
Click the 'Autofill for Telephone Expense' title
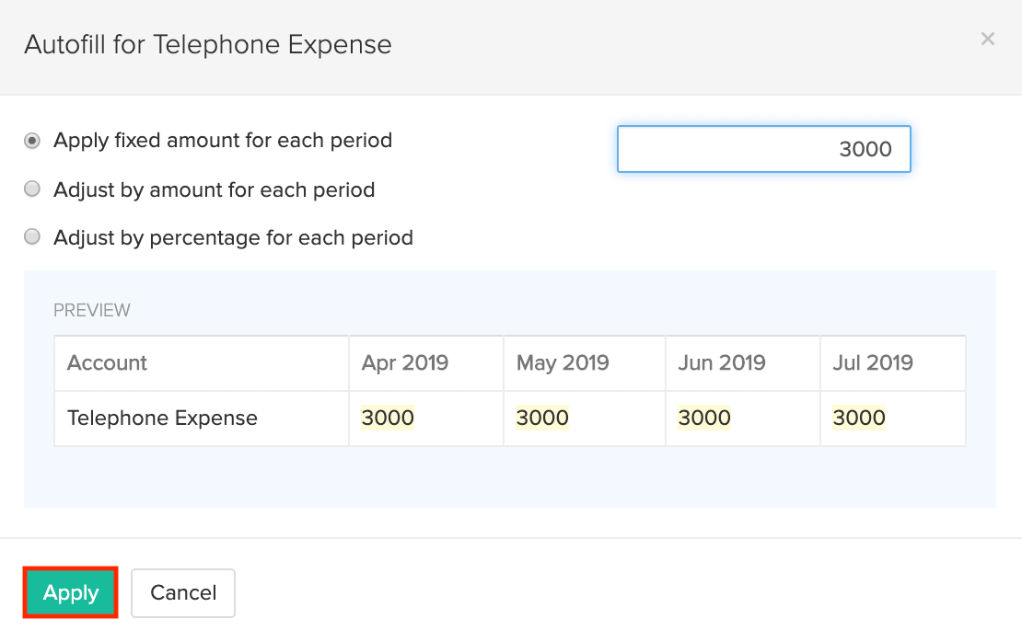click(x=208, y=44)
